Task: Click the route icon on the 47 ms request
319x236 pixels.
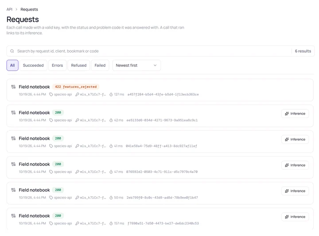Action: [13, 164]
